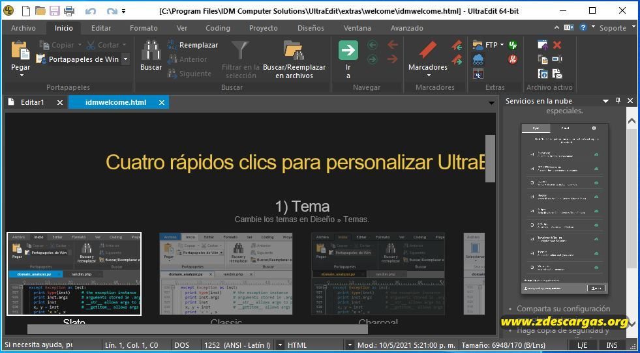Redo the last action

click(112, 12)
